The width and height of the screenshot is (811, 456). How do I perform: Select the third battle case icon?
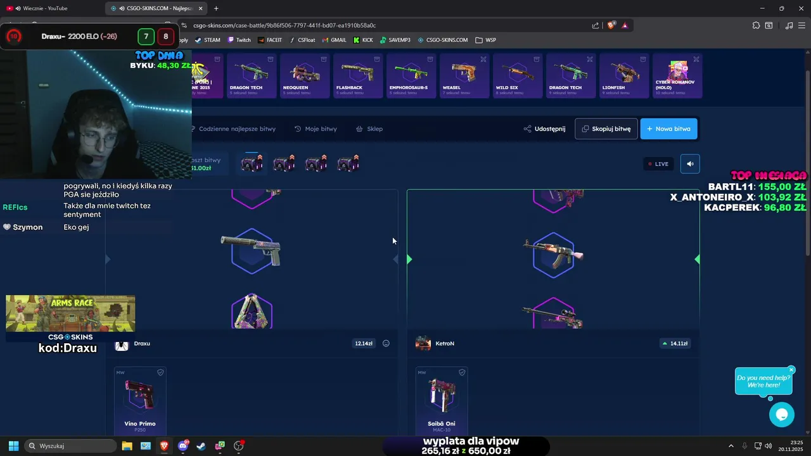(316, 163)
